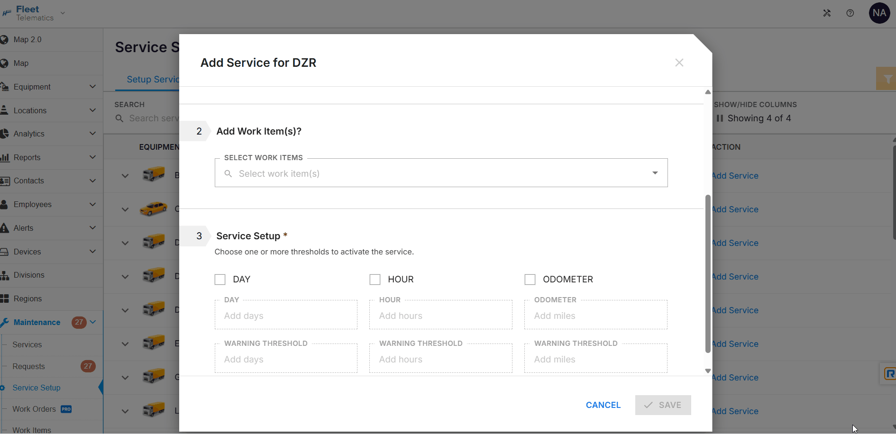This screenshot has height=434, width=896.
Task: Click the orange filter icon
Action: [x=887, y=79]
